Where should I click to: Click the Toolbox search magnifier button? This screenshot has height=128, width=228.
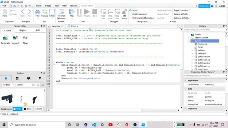(x=38, y=85)
